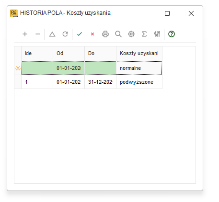Sort by the Do column header
The width and height of the screenshot is (219, 202).
[100, 54]
